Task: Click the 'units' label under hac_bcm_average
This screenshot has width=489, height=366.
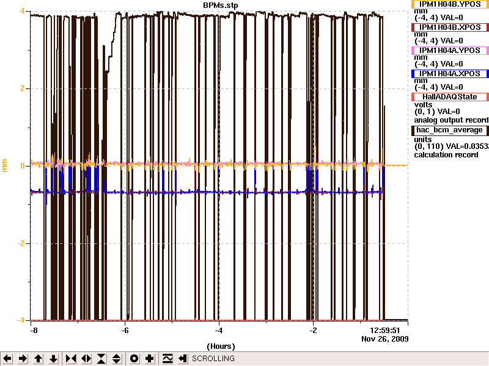Action: coord(423,140)
